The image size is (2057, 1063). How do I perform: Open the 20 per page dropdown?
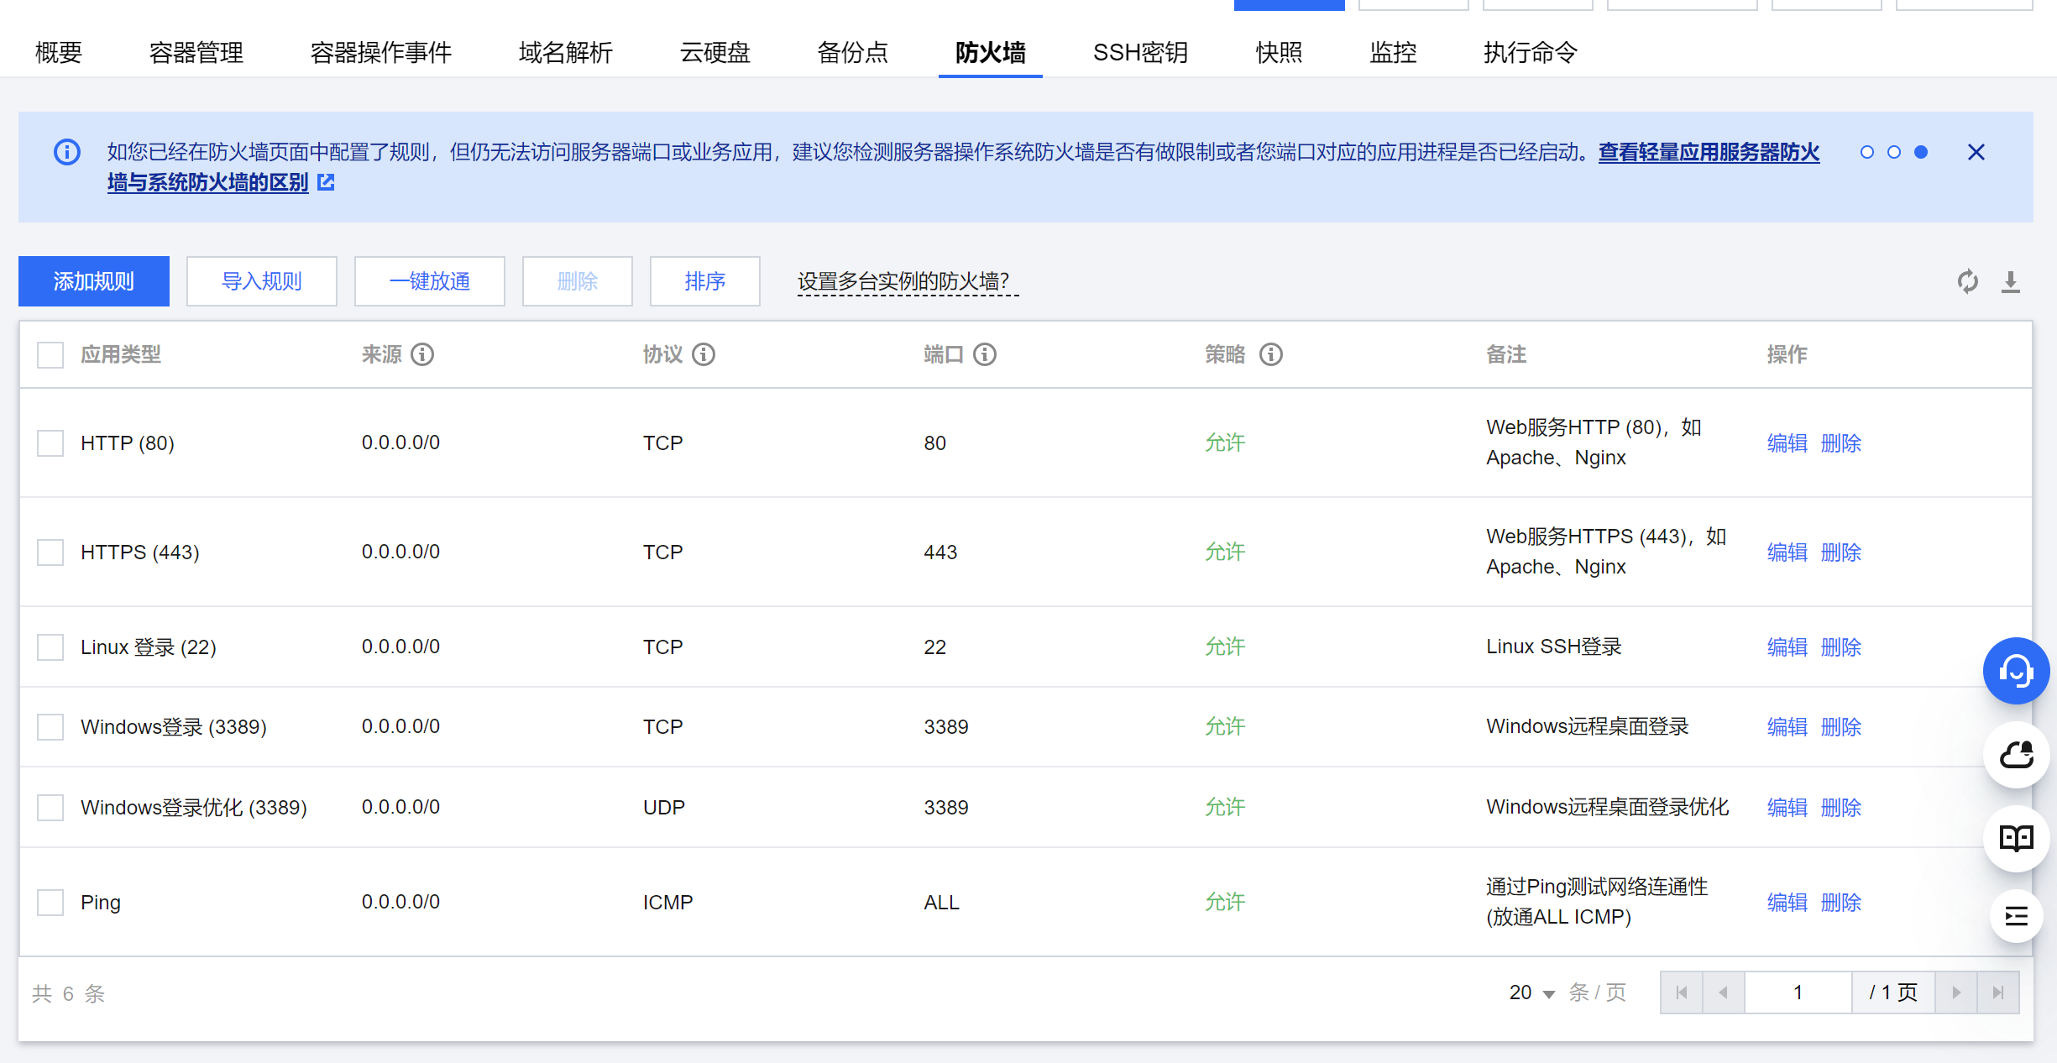(x=1532, y=992)
